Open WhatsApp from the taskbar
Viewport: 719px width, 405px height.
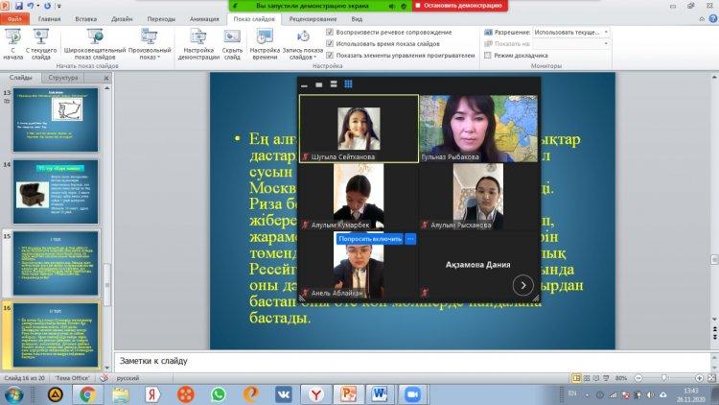tap(218, 393)
